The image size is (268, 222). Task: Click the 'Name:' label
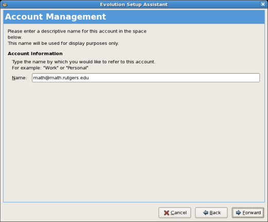click(20, 78)
